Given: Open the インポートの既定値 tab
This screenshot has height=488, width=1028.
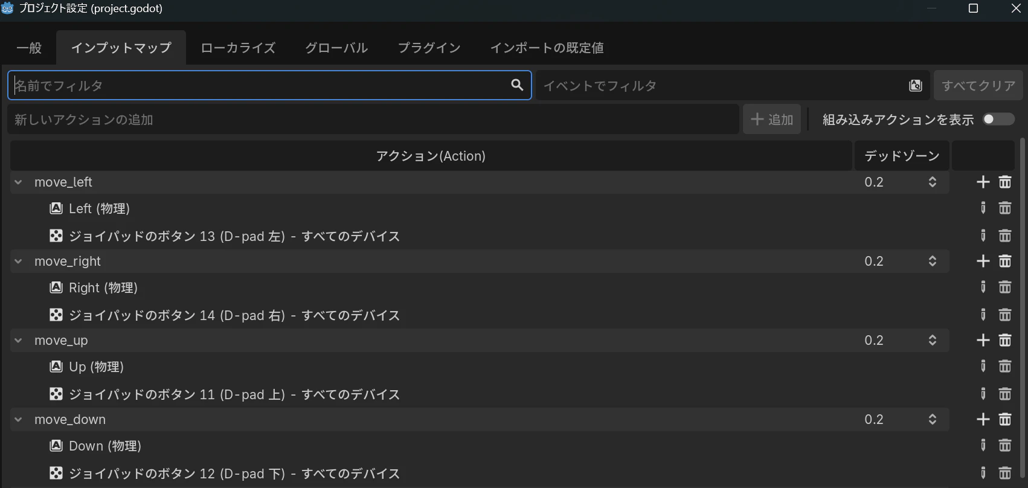Looking at the screenshot, I should (x=547, y=48).
